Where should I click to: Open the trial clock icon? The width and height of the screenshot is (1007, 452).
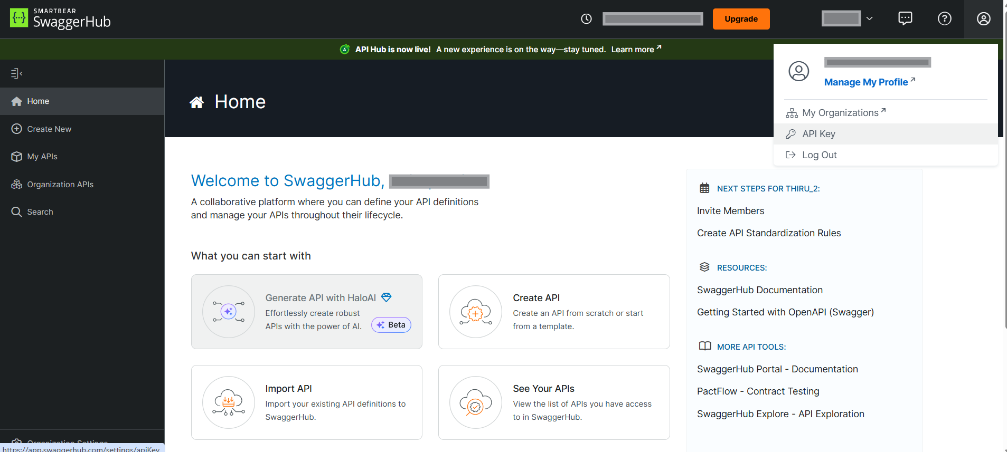[586, 19]
